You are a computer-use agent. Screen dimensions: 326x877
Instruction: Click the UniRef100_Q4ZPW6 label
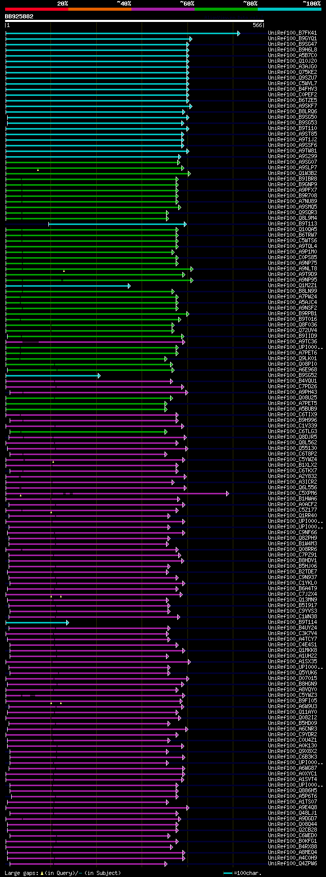[x=292, y=863]
